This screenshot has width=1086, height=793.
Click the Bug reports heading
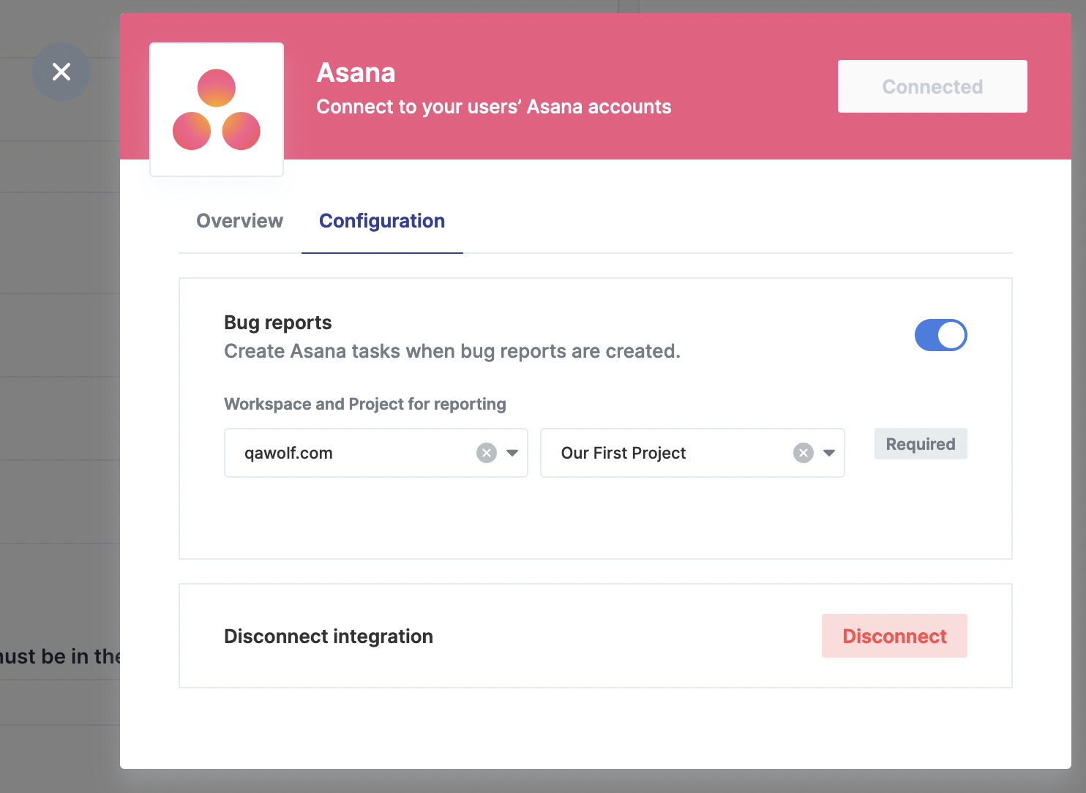[x=278, y=323]
